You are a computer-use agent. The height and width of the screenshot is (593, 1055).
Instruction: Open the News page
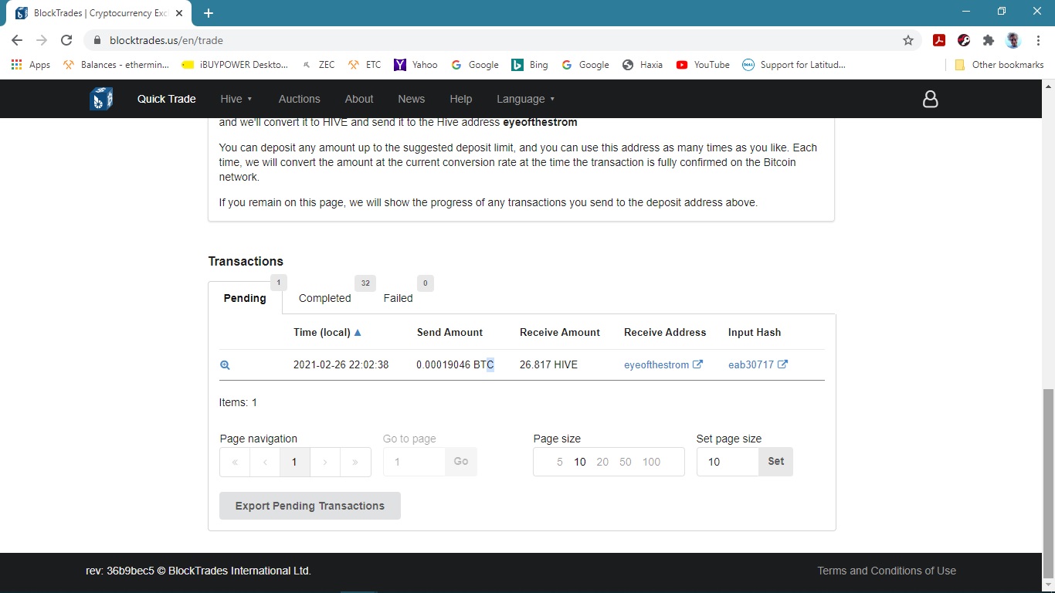click(411, 99)
